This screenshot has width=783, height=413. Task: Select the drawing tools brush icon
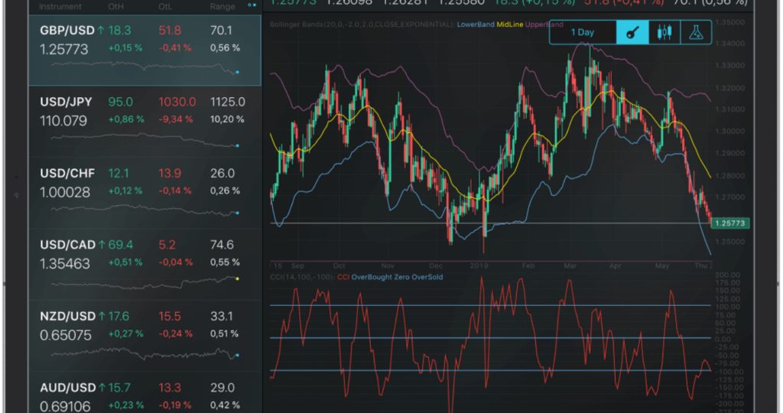pos(632,33)
